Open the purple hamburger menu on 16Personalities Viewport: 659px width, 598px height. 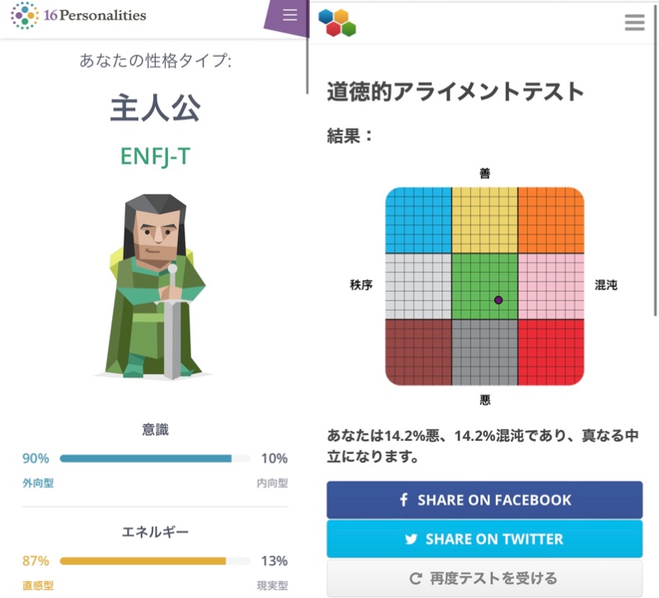(x=289, y=16)
